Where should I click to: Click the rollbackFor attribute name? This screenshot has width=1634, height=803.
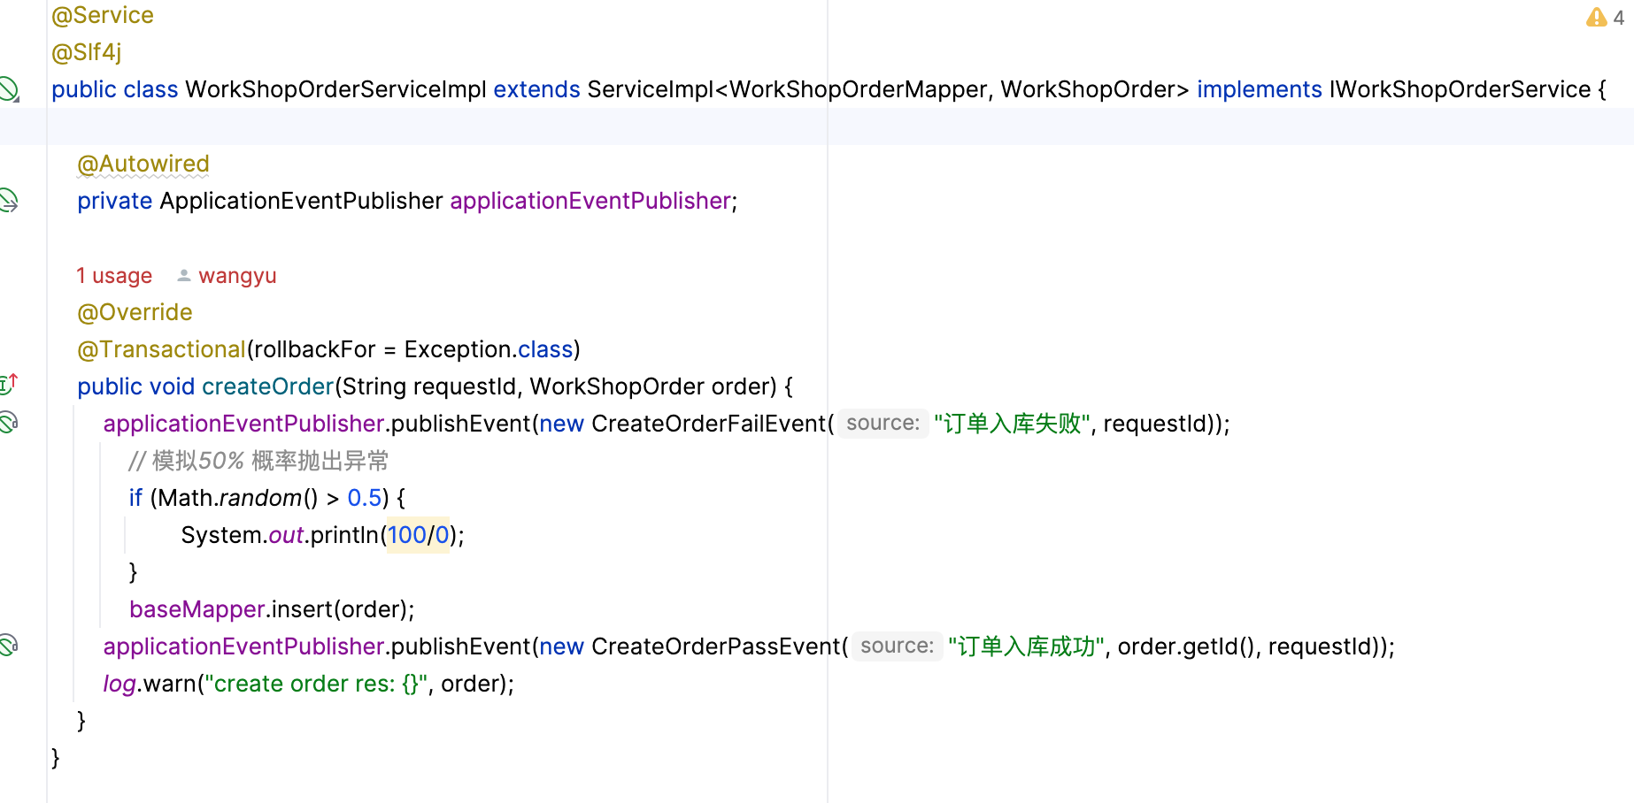click(315, 350)
